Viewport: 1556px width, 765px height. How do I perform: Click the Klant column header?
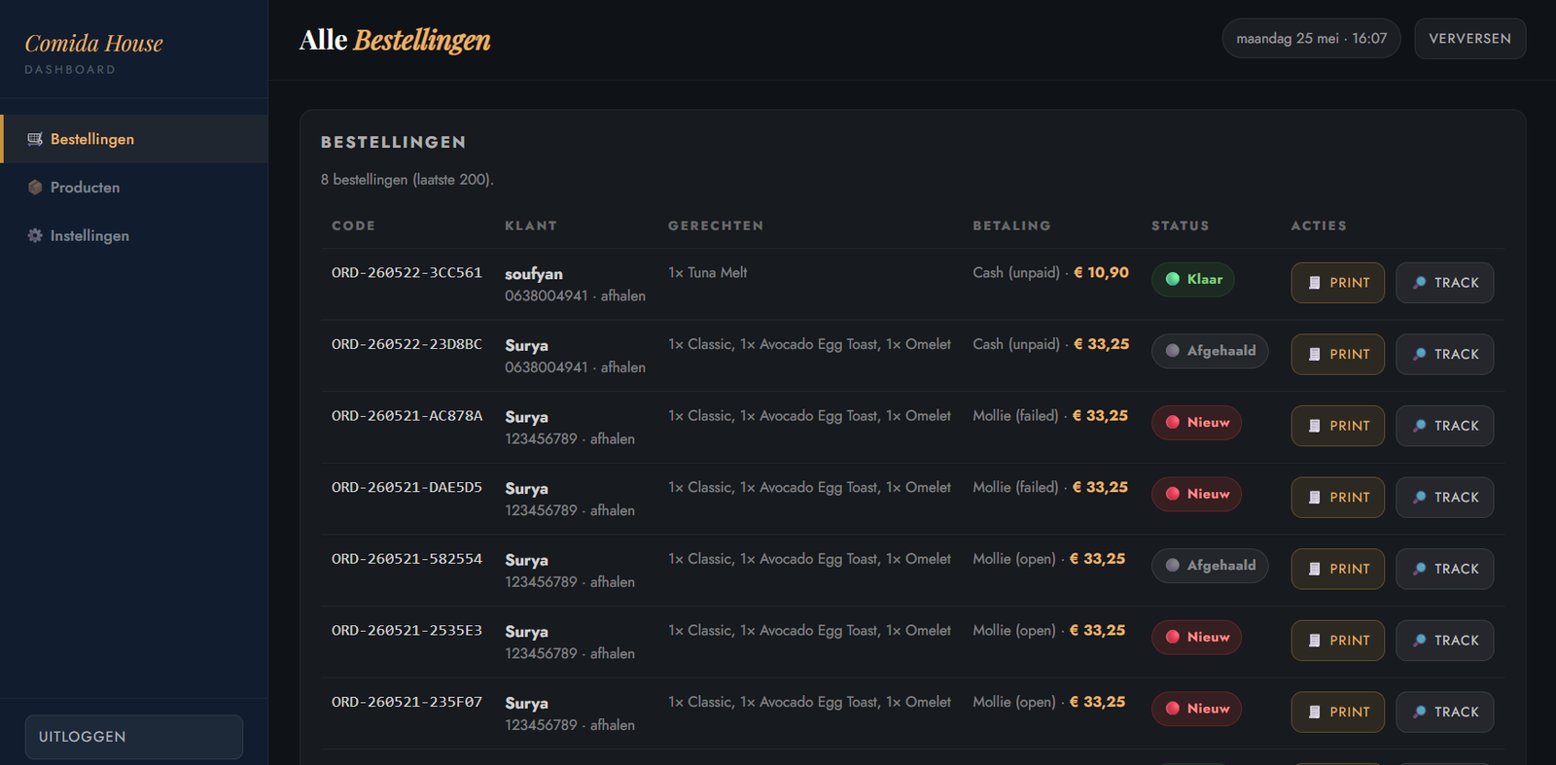coord(531,226)
